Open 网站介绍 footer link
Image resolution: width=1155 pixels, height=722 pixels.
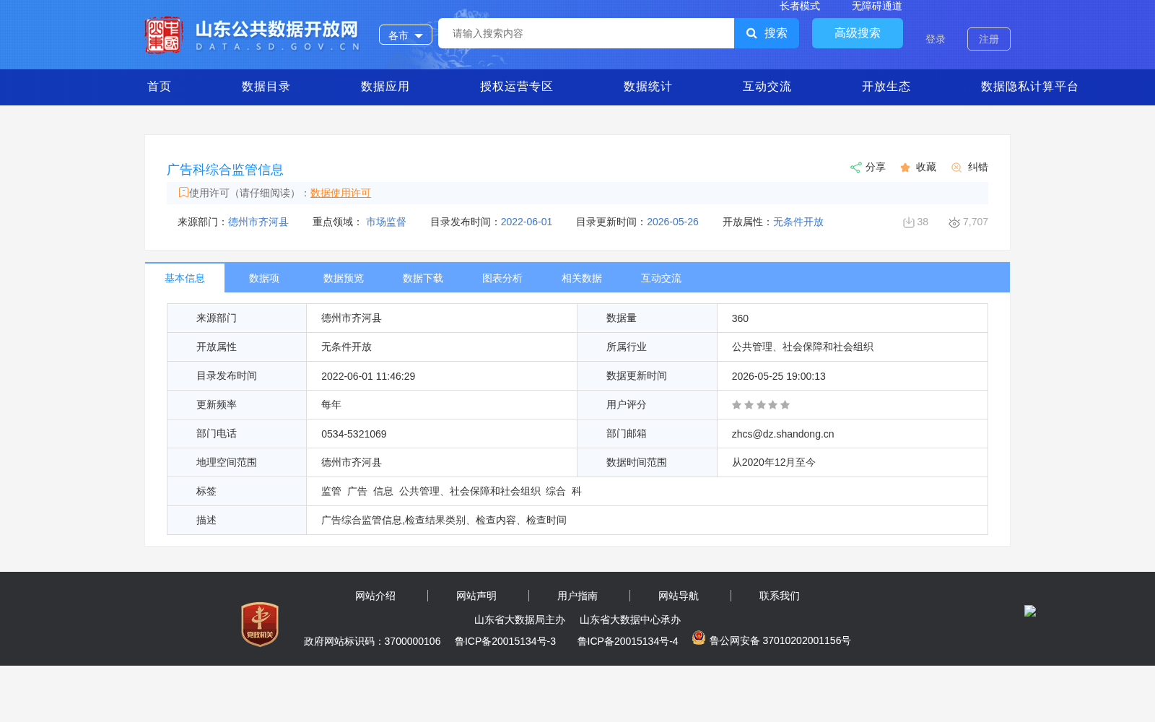point(375,596)
